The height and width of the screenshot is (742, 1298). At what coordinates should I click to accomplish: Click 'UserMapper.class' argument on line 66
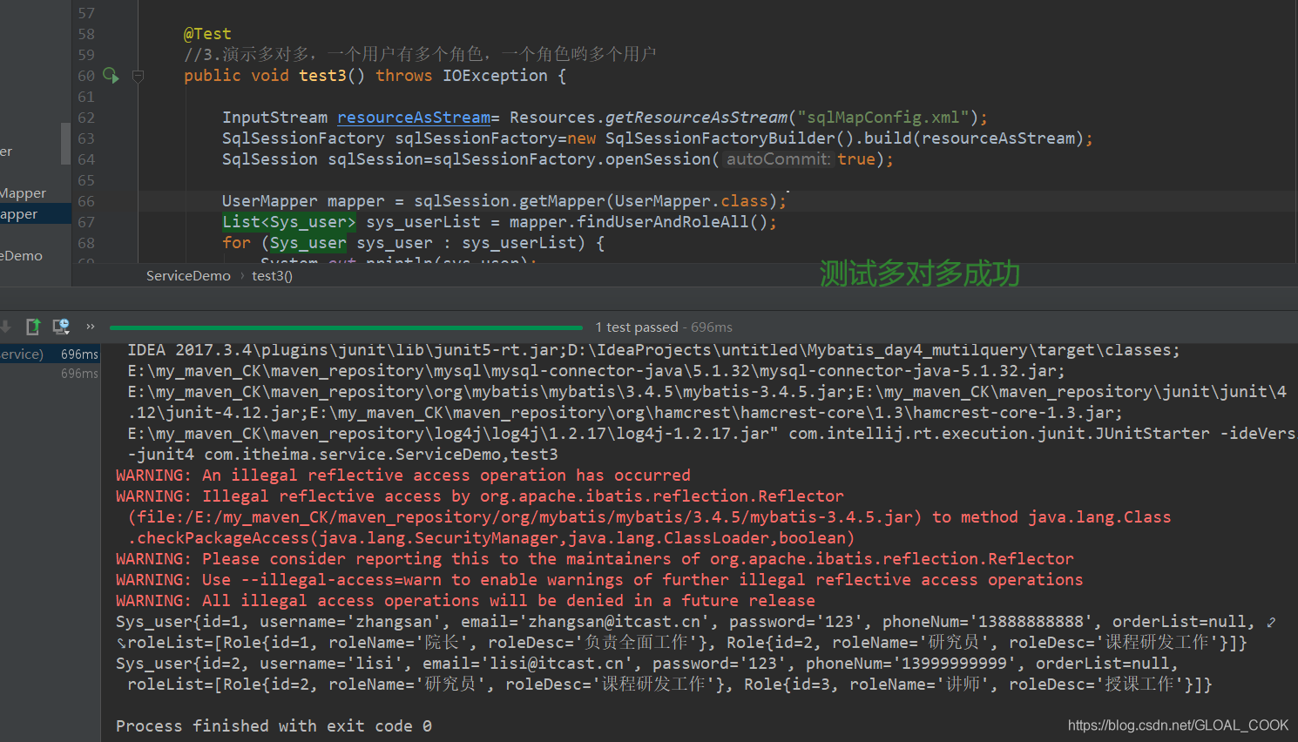point(692,201)
